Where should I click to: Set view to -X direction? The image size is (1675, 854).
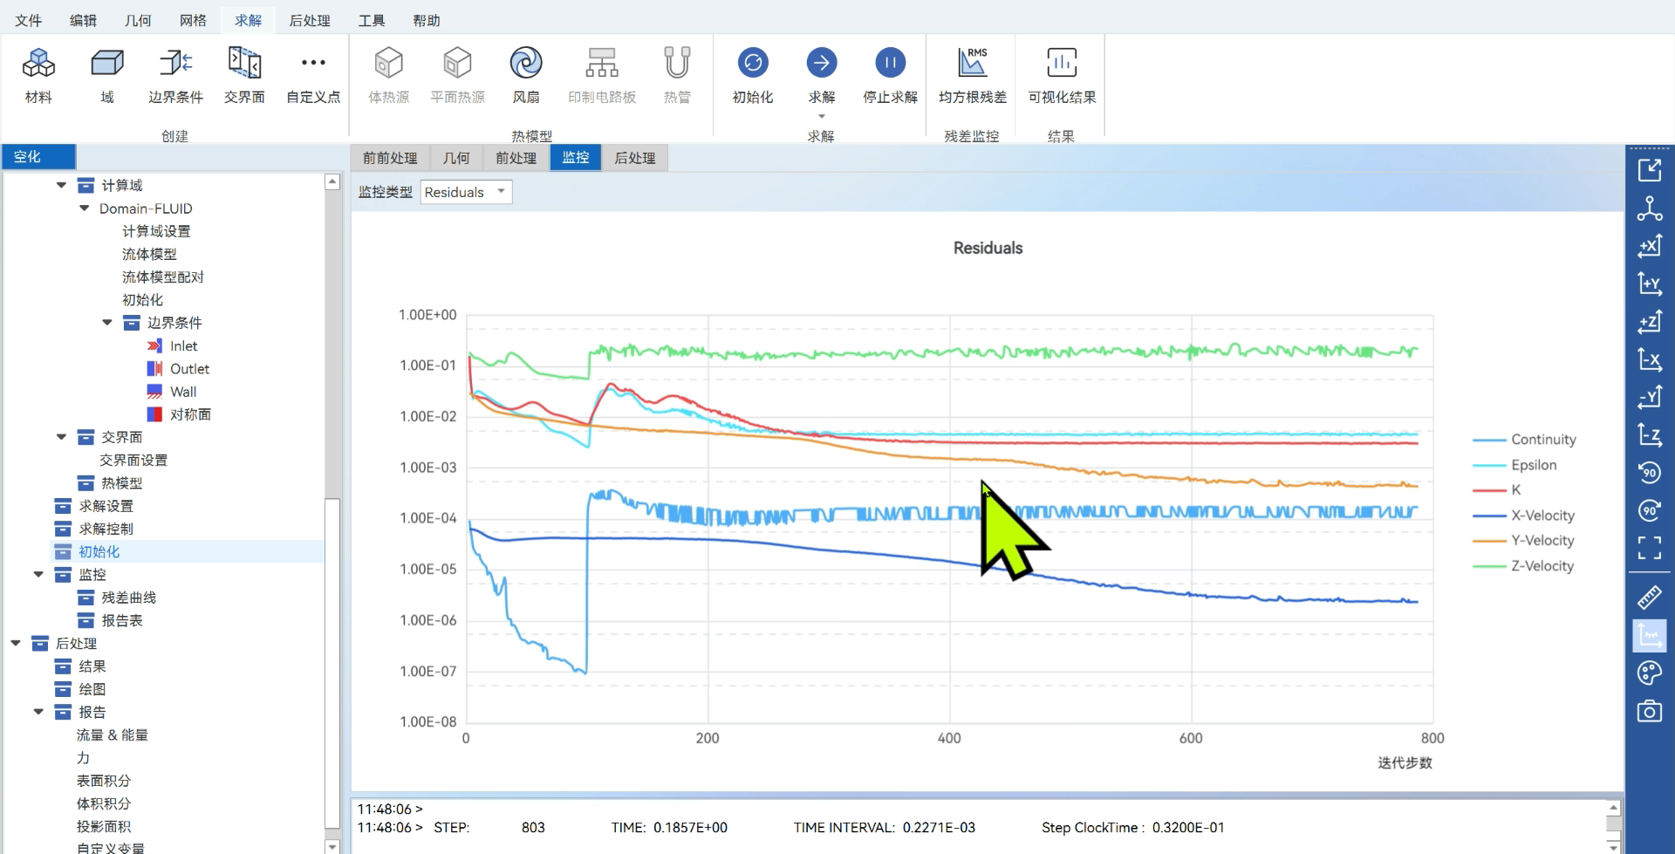coord(1649,359)
